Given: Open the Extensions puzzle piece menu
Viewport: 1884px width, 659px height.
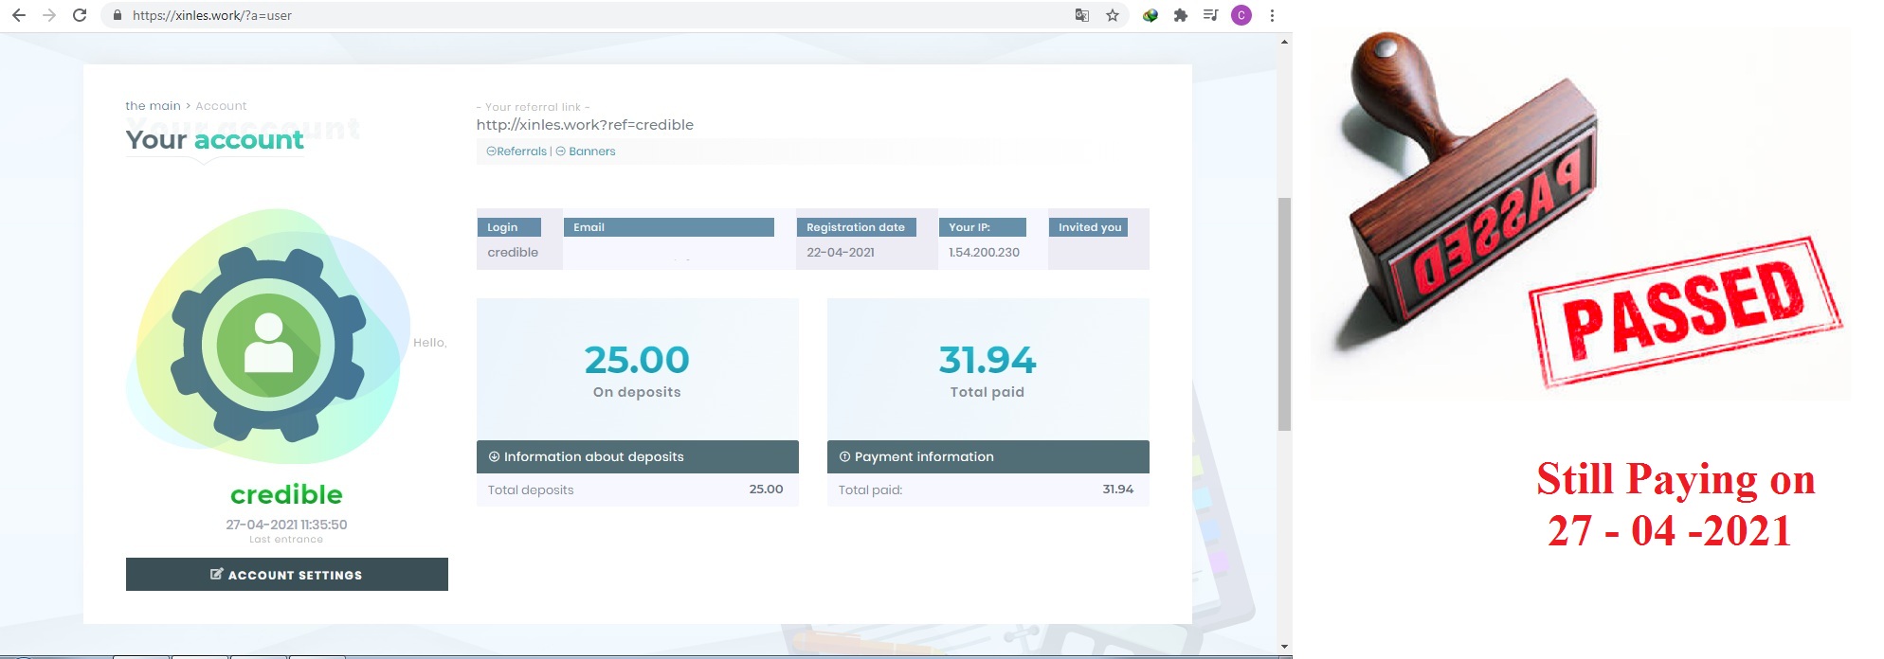Looking at the screenshot, I should [1181, 15].
